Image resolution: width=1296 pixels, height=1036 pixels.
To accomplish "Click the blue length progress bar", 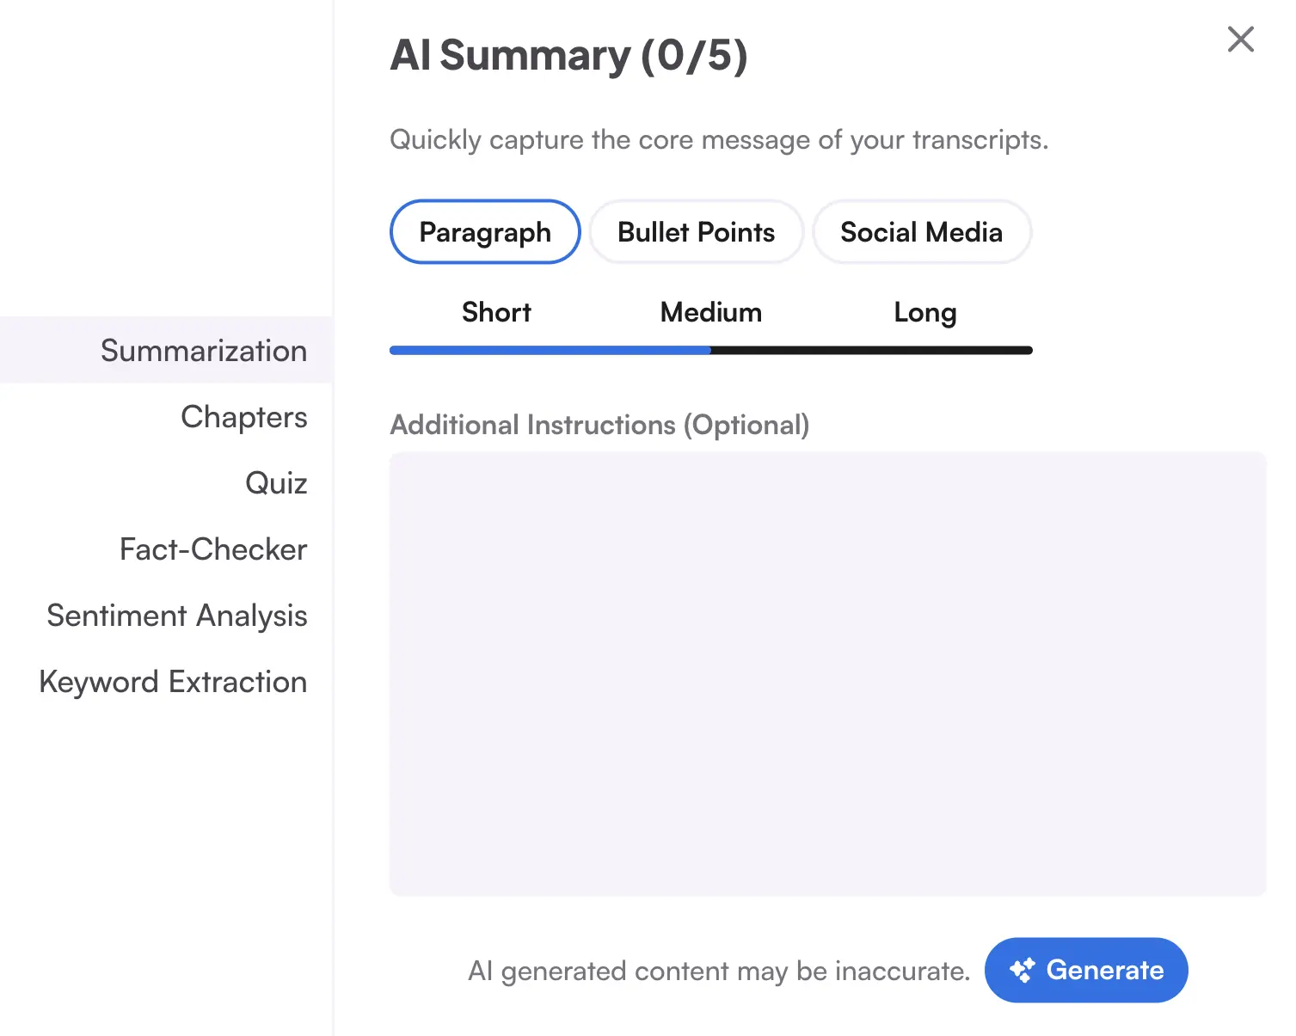I will pos(550,350).
